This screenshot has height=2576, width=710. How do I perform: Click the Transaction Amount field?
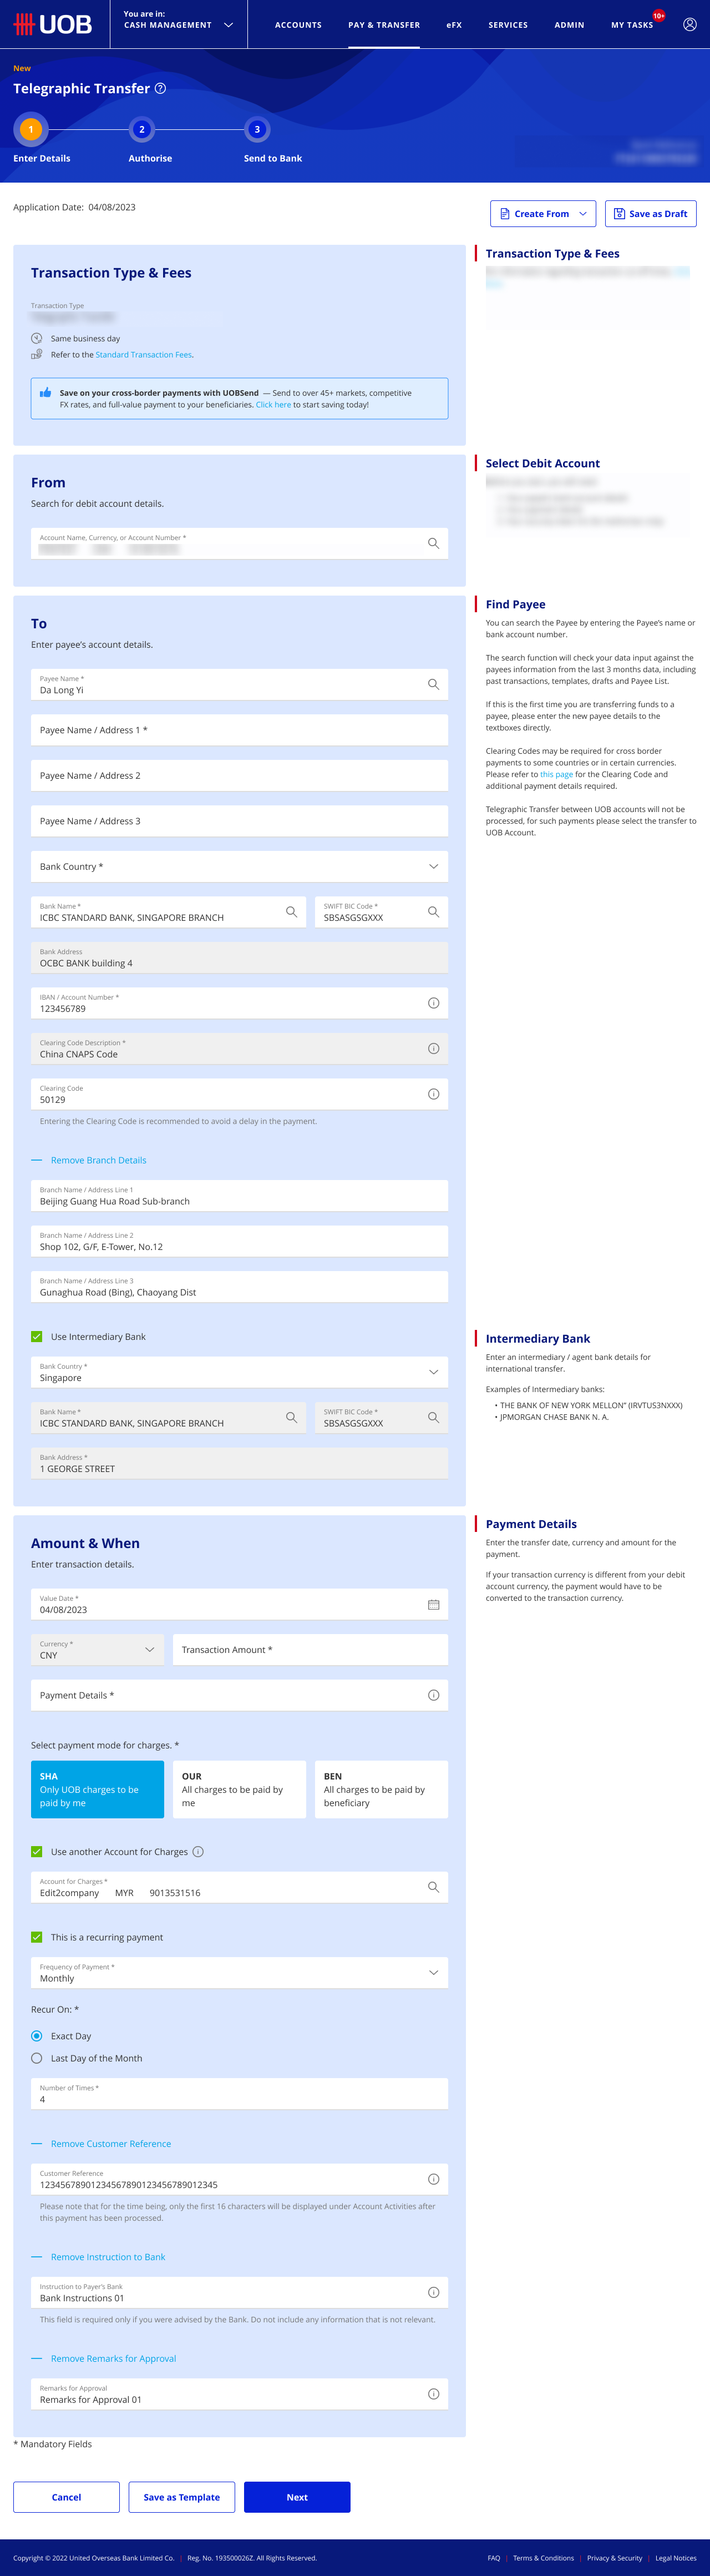point(310,1650)
